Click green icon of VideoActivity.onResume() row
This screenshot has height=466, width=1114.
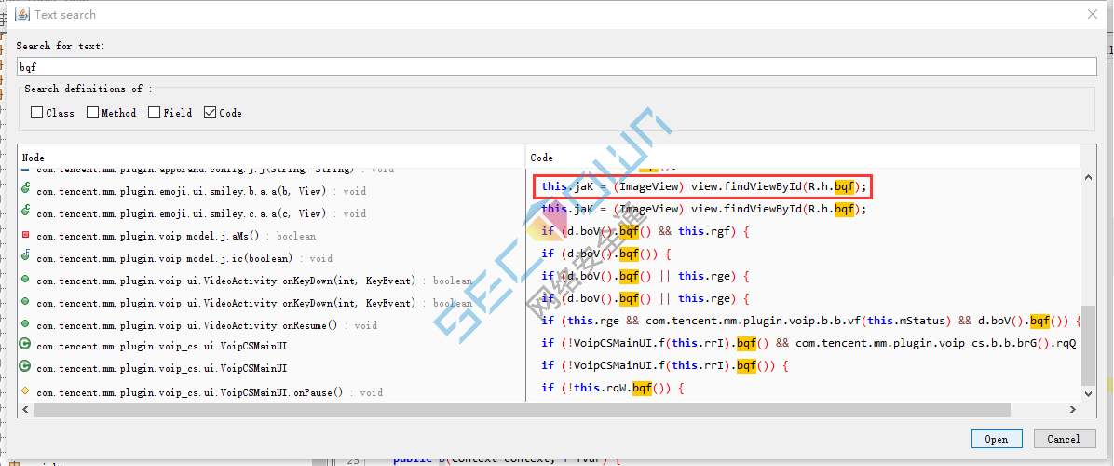[25, 324]
